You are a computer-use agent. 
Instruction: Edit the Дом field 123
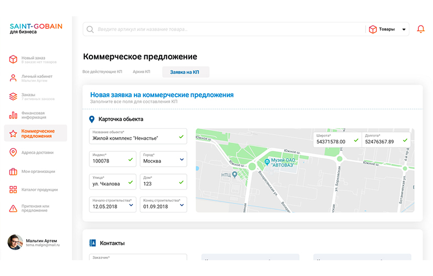pos(163,181)
